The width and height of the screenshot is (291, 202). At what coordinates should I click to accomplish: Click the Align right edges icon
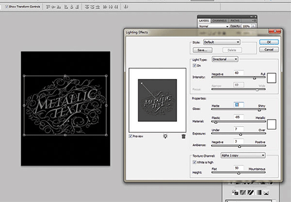(77, 7)
